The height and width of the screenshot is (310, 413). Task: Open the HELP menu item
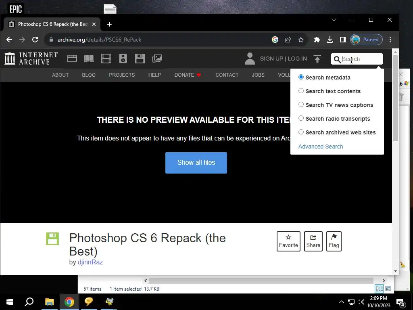154,75
